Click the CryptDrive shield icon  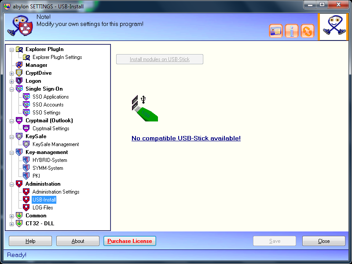pos(19,73)
